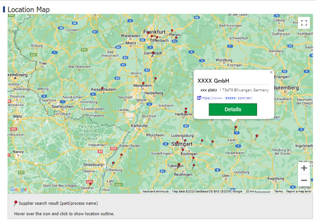316x222 pixels.
Task: Click the Google logo on the map
Action: click(x=19, y=189)
